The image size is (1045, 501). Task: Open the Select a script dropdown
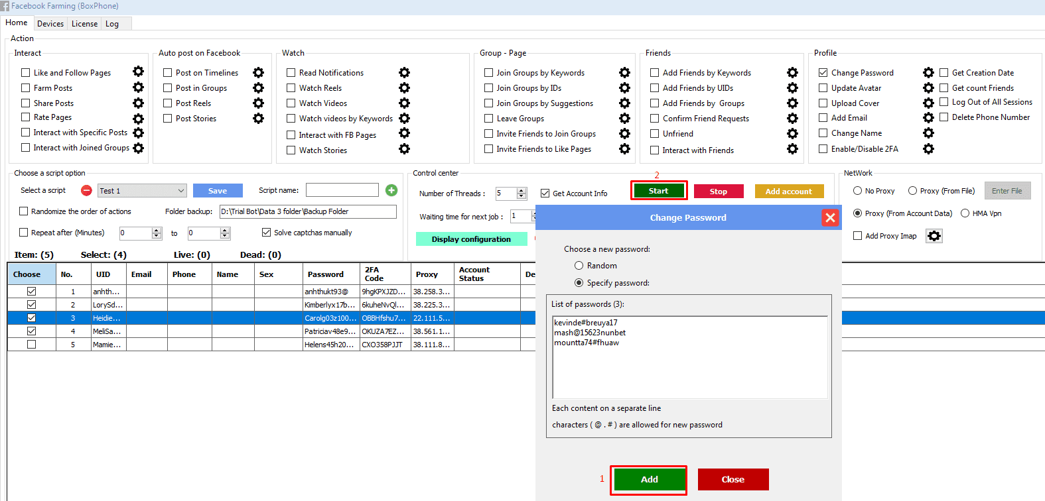click(x=142, y=191)
